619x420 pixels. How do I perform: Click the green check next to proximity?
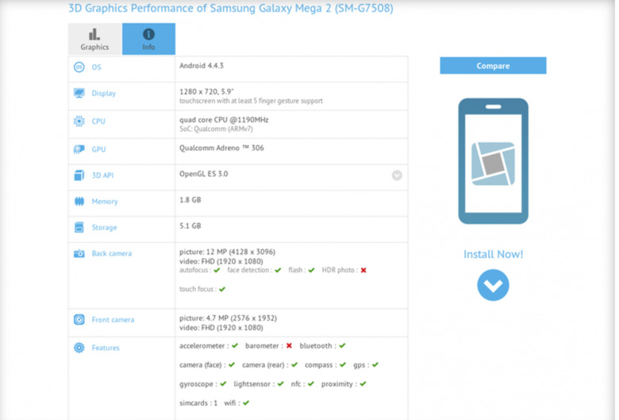point(363,383)
